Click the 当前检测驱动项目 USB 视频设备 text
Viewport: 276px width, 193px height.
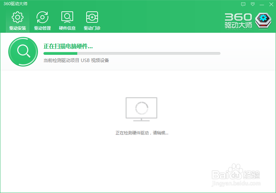[x=76, y=60]
